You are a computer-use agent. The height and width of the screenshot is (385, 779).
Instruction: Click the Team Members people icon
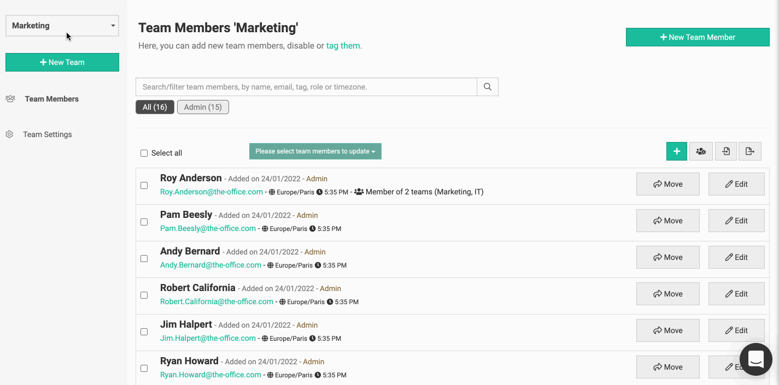point(10,99)
